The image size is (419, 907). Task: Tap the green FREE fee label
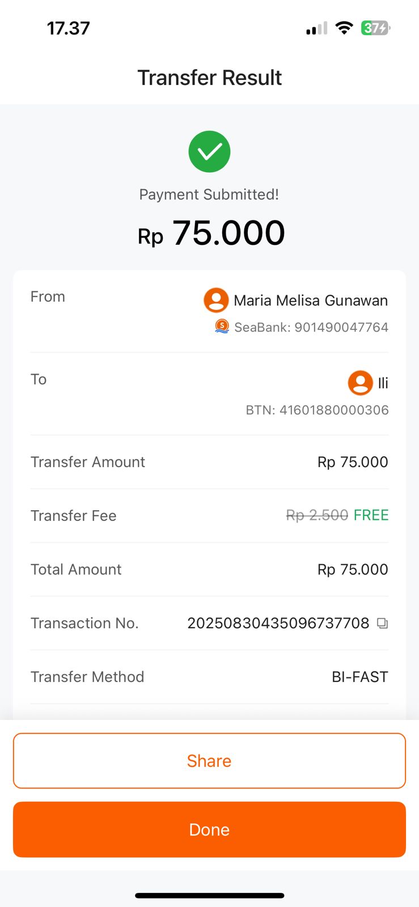(x=371, y=515)
